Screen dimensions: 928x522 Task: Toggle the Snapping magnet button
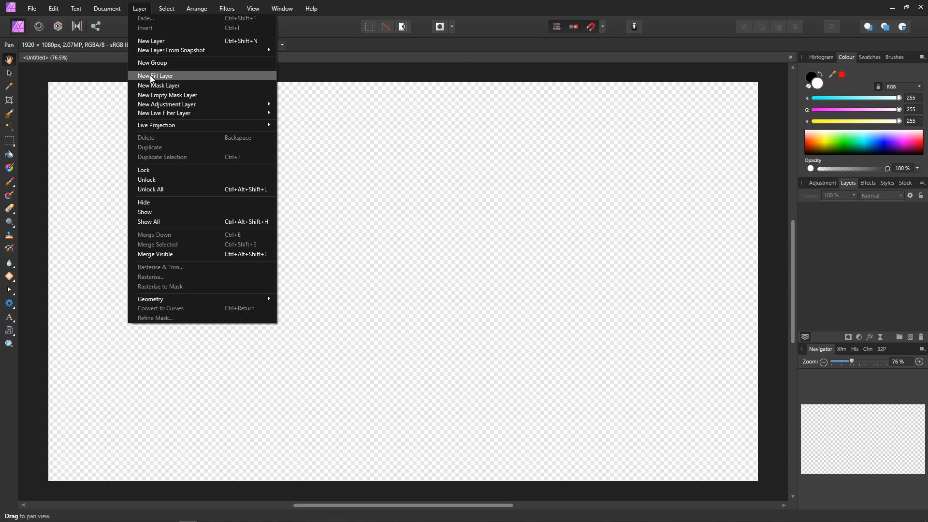(591, 27)
